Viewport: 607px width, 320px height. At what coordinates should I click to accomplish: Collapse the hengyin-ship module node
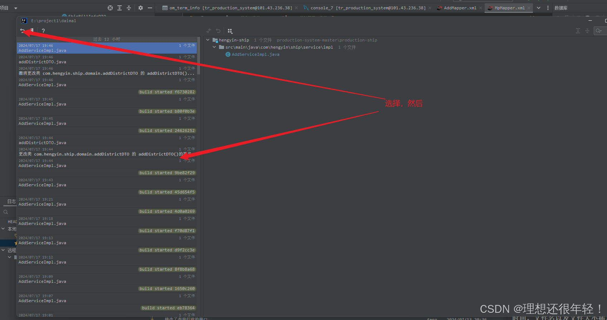pyautogui.click(x=208, y=40)
